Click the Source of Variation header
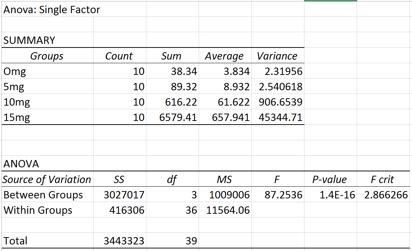This screenshot has height=251, width=412. coord(46,179)
